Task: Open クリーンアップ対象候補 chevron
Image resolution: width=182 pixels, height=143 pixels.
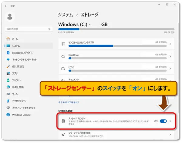Action: coord(170,135)
